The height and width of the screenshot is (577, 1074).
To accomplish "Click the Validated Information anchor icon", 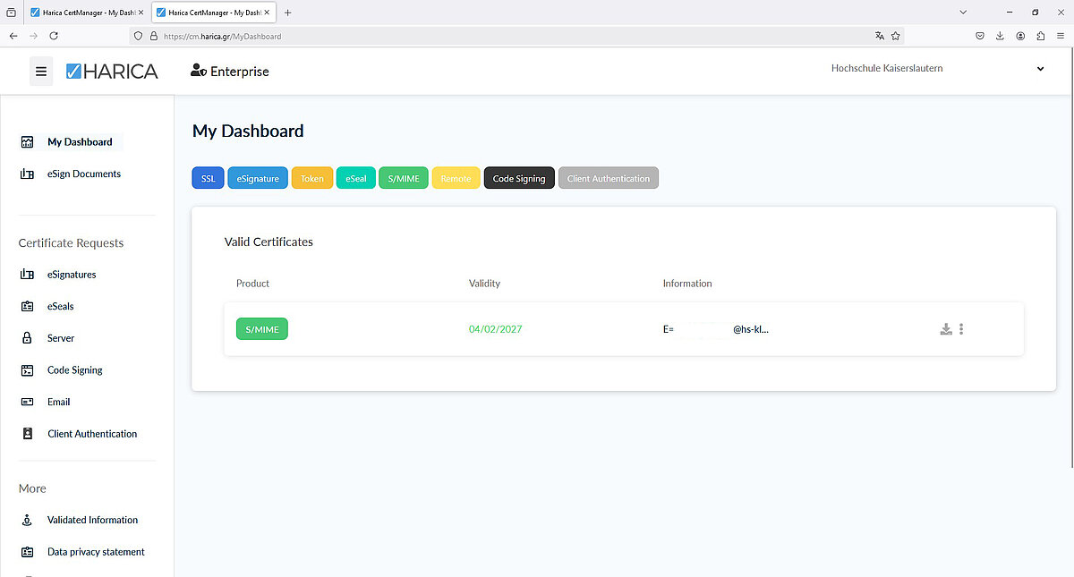I will tap(27, 520).
